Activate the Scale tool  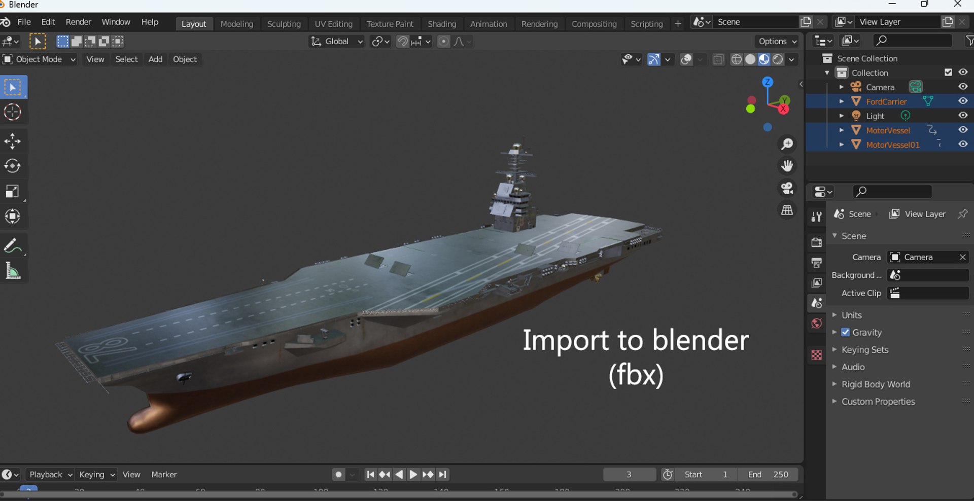point(13,191)
